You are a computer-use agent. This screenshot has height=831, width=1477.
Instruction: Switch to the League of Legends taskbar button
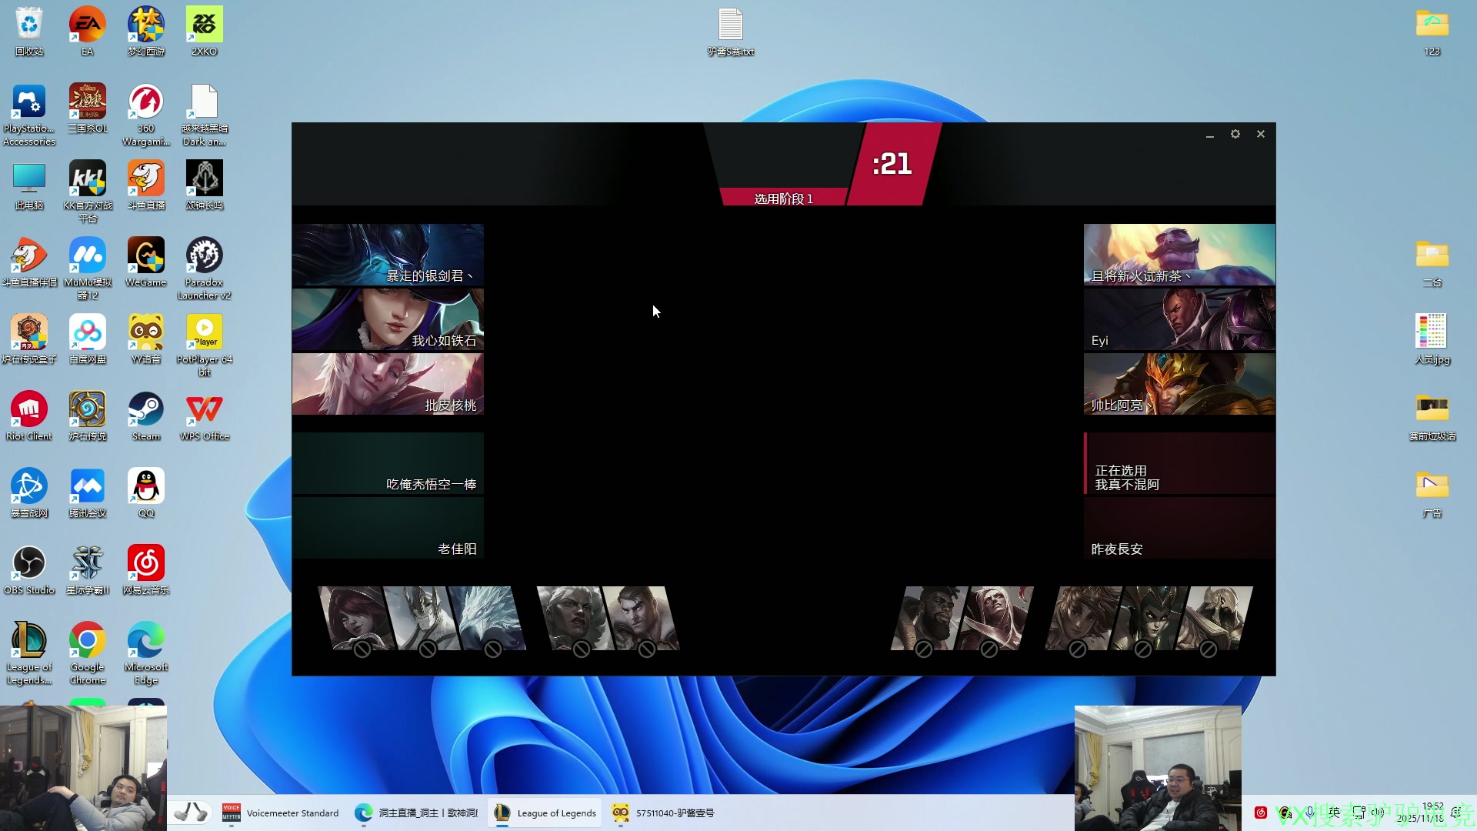[545, 813]
